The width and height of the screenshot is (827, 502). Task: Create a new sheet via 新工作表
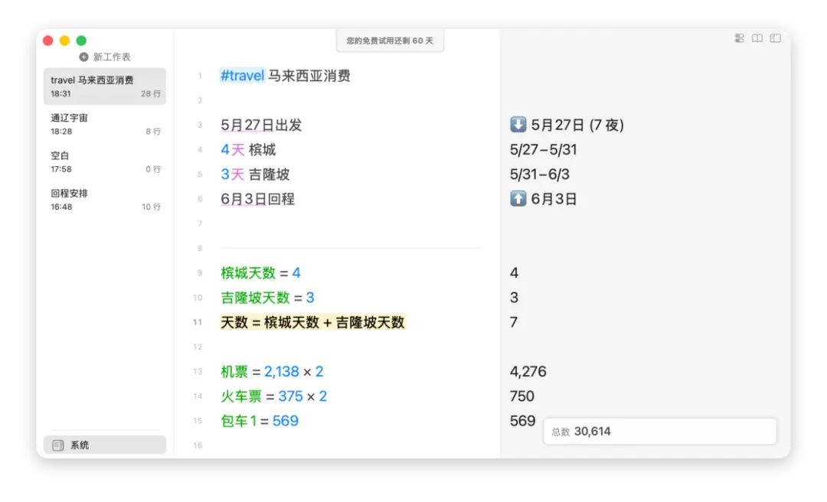coord(105,57)
